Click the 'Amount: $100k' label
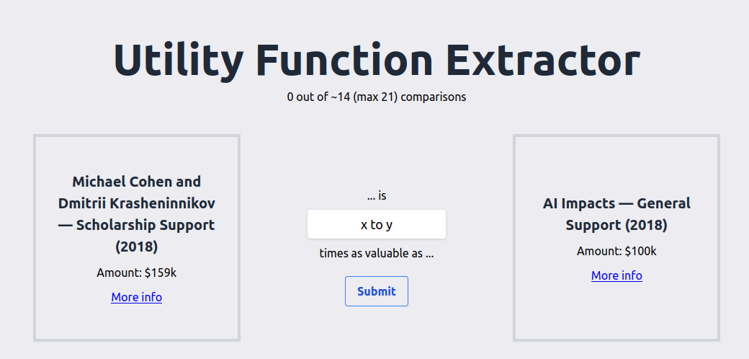The image size is (749, 359). coord(616,252)
